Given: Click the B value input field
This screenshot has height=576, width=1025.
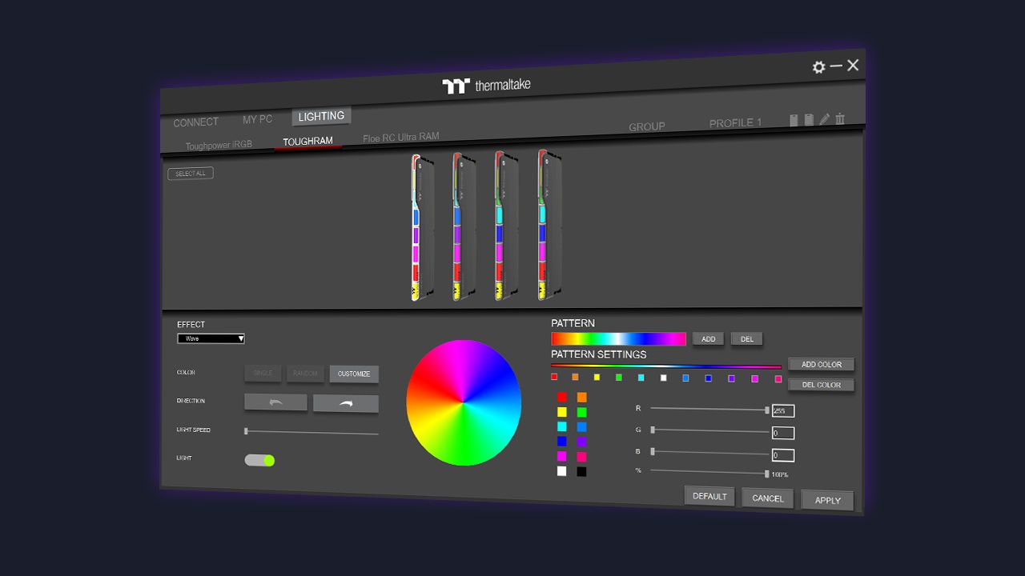Looking at the screenshot, I should 783,455.
